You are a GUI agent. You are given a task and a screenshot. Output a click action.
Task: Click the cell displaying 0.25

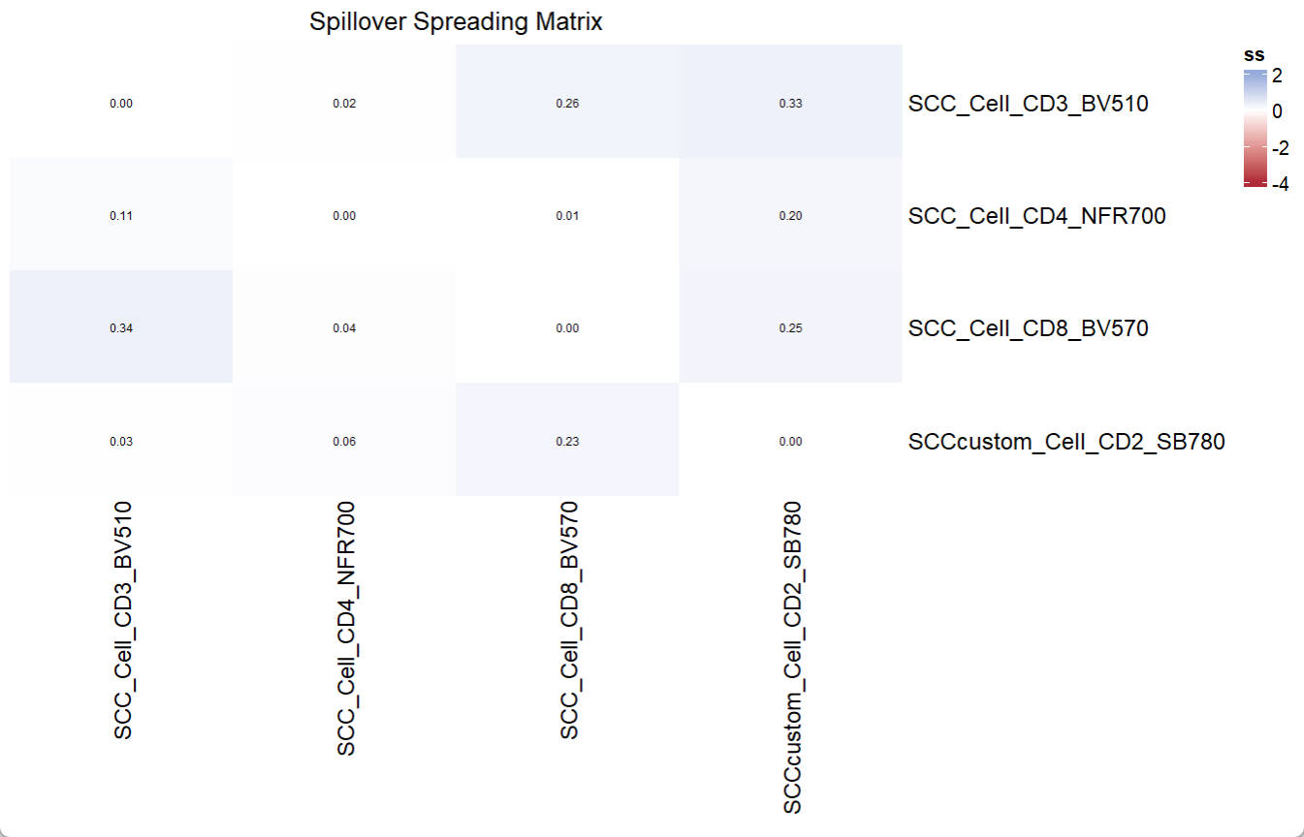(x=790, y=327)
